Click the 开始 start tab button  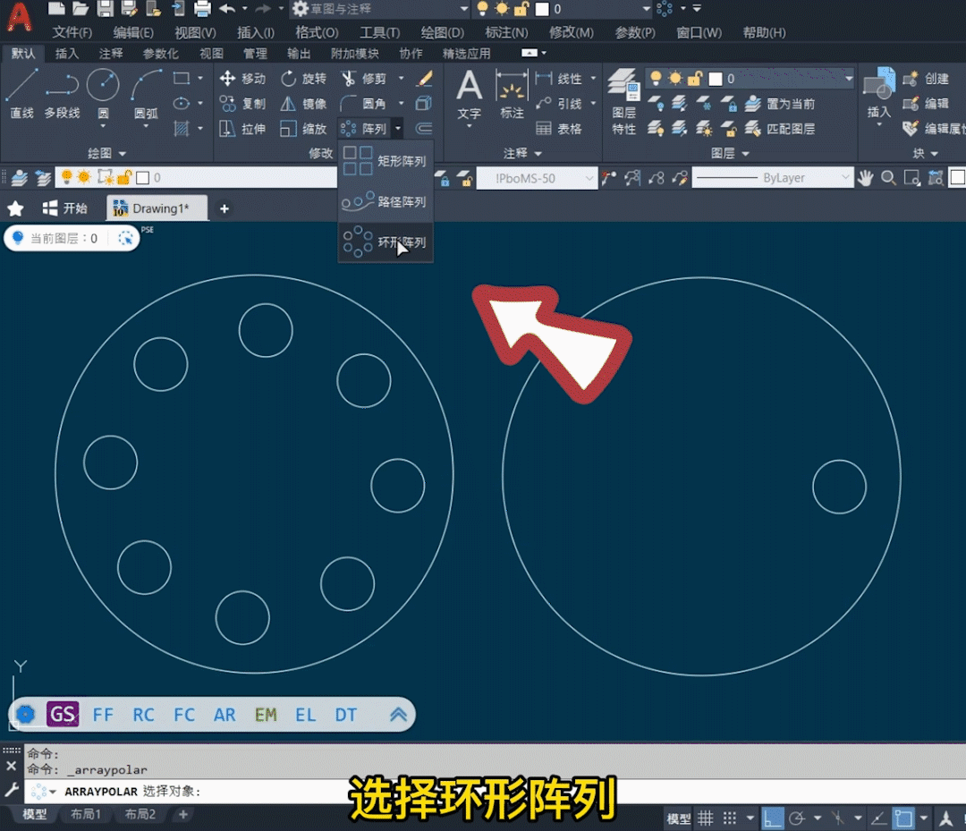tap(64, 208)
